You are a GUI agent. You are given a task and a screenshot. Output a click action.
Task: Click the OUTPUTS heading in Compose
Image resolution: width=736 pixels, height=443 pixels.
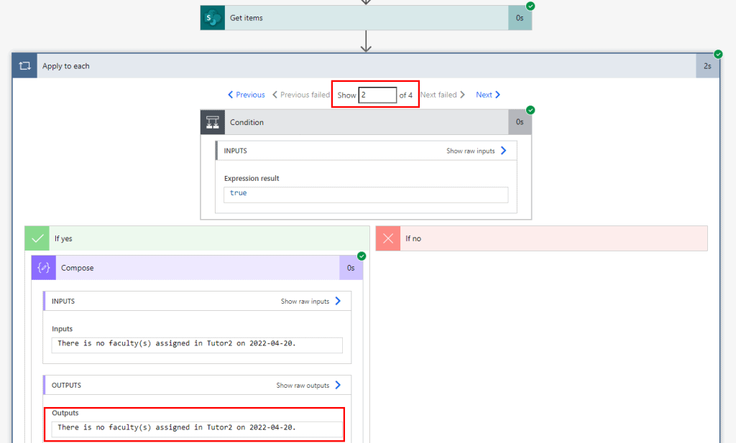tap(66, 386)
